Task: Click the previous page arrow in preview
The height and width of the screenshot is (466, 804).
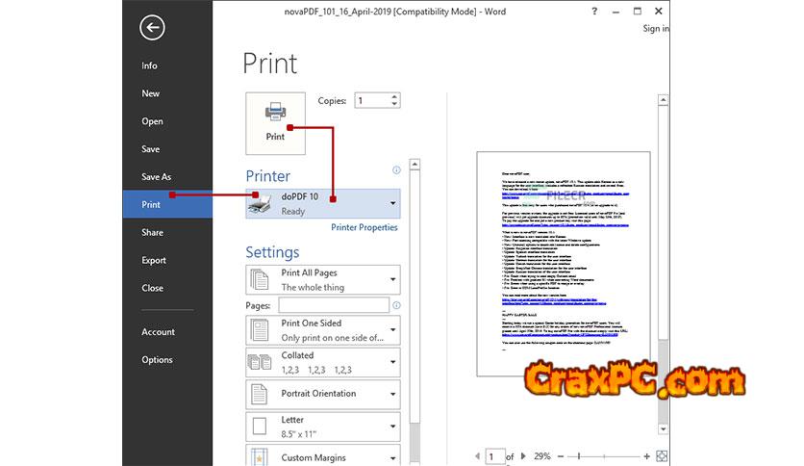Action: click(x=476, y=456)
